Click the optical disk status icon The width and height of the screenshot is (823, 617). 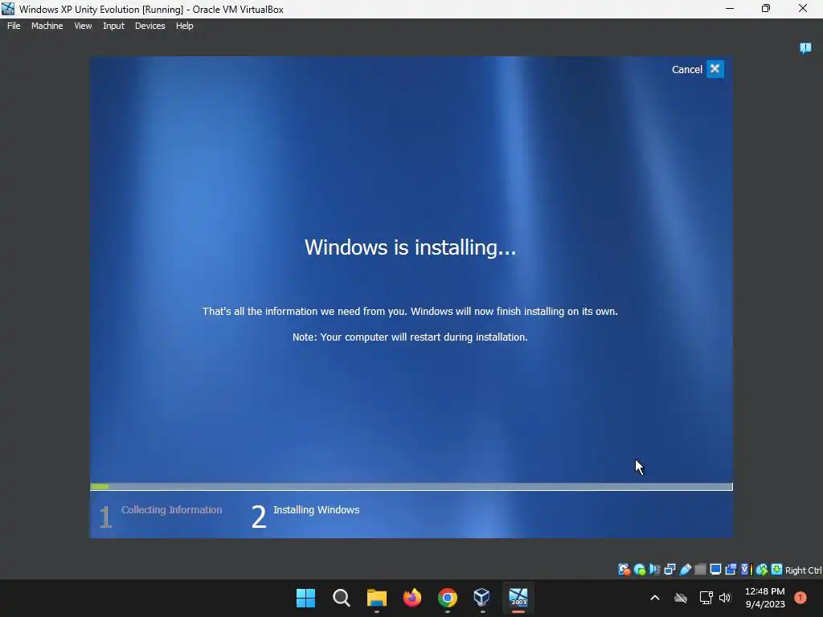(x=640, y=570)
